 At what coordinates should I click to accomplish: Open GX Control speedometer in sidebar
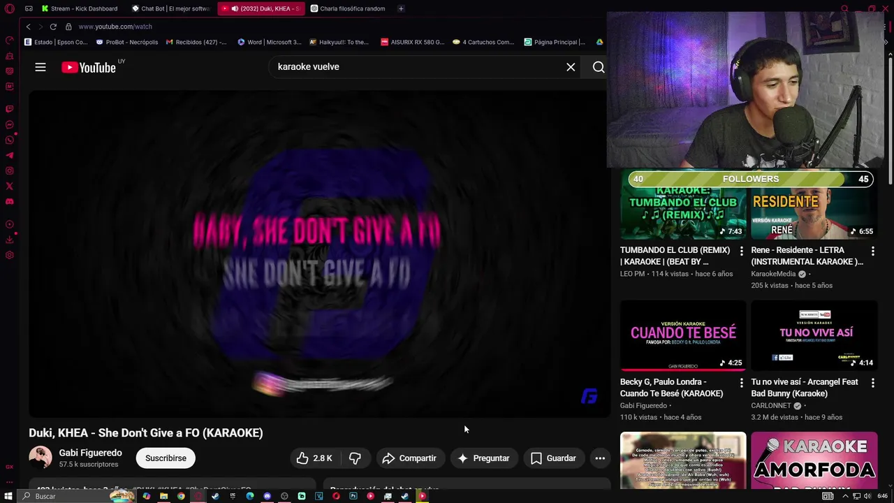point(9,41)
